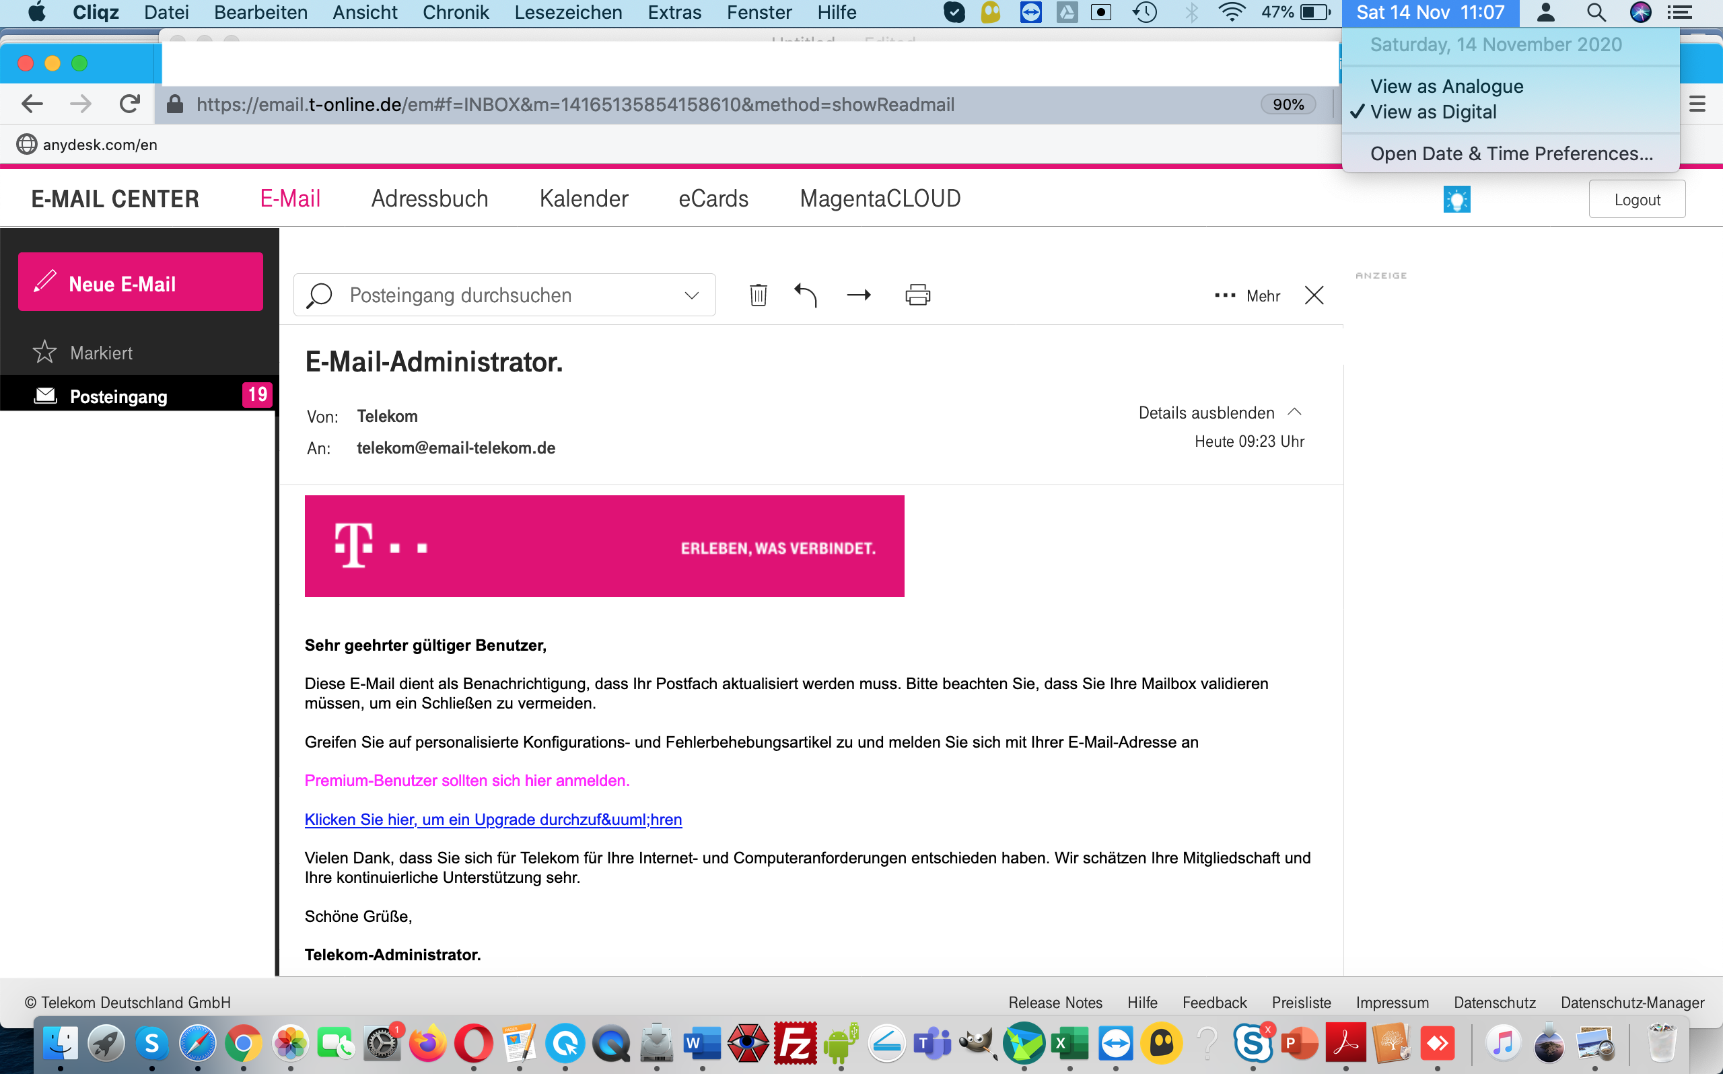
Task: Click the Sat 14 Nov 11:07 clock
Action: pos(1430,12)
